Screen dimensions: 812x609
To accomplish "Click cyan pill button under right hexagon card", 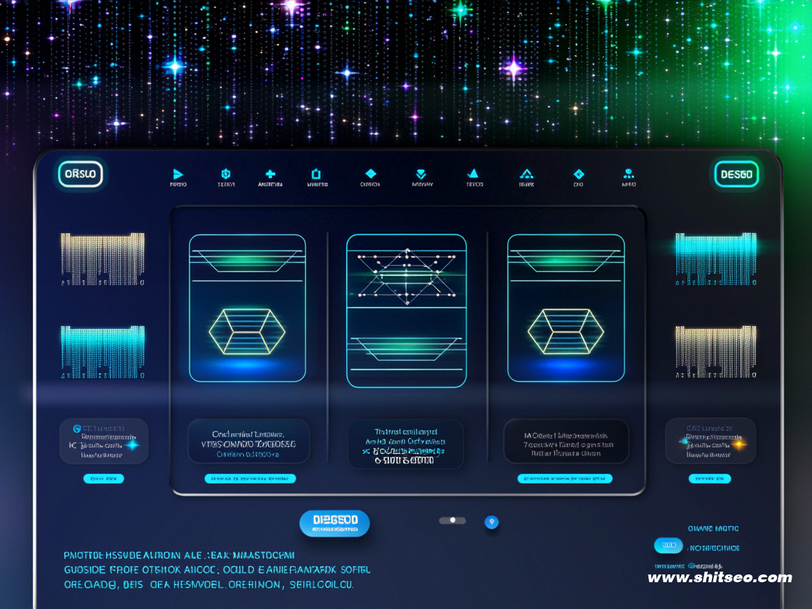I will pos(565,479).
